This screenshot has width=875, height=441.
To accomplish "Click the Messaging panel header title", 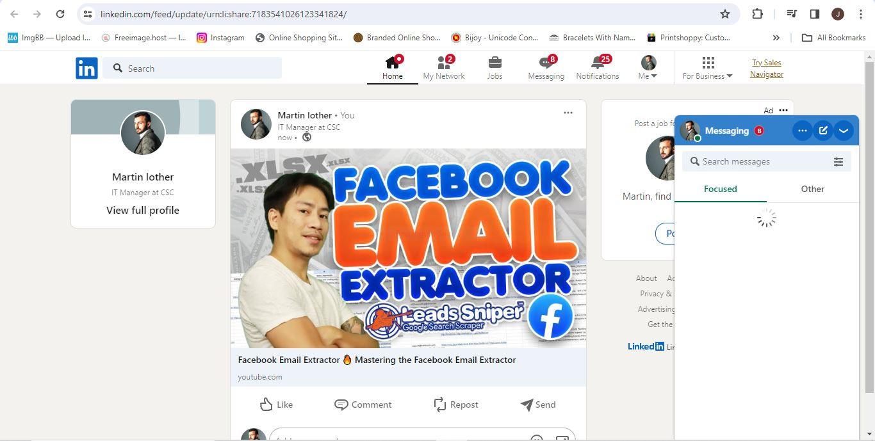I will (x=727, y=131).
